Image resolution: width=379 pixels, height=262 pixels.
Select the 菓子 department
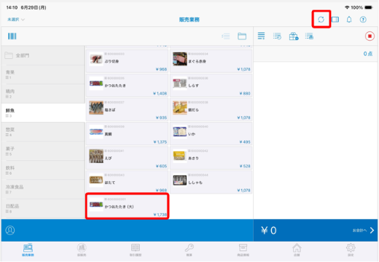point(43,151)
